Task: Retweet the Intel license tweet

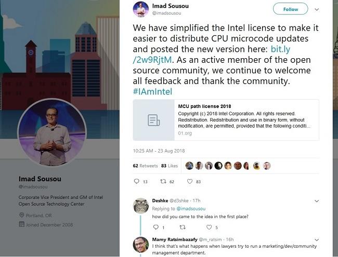Action: (x=163, y=181)
